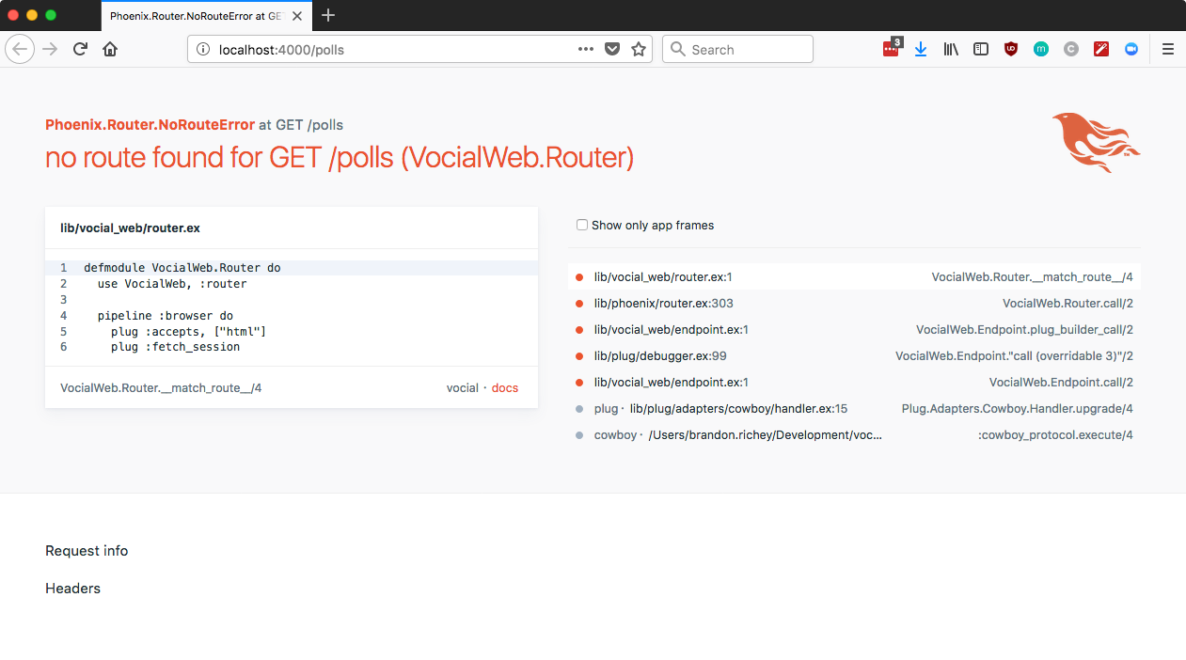Click the search magnifier icon
The width and height of the screenshot is (1186, 660).
[678, 50]
